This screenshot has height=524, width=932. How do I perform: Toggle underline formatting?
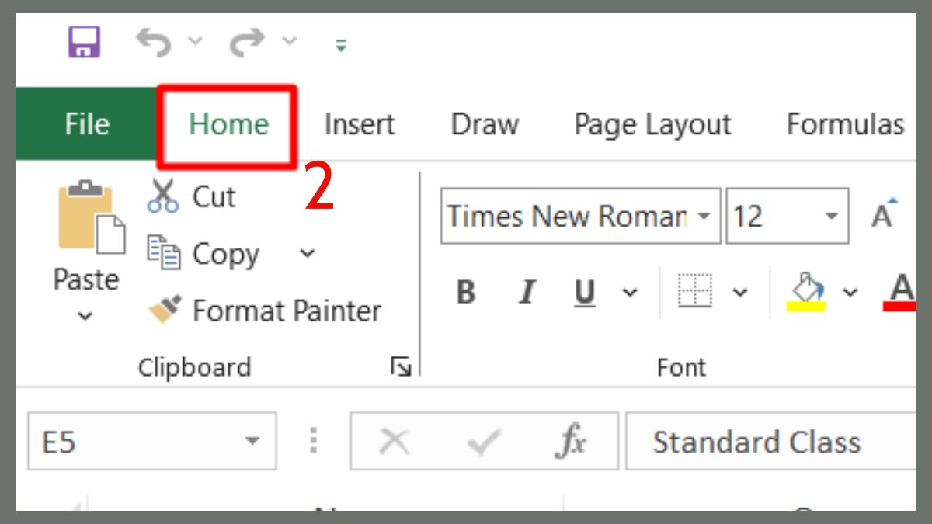point(584,293)
